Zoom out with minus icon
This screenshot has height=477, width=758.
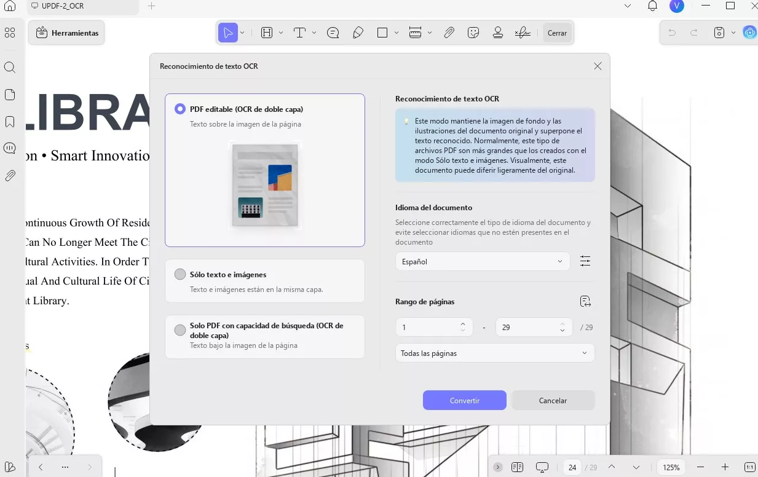pyautogui.click(x=700, y=467)
